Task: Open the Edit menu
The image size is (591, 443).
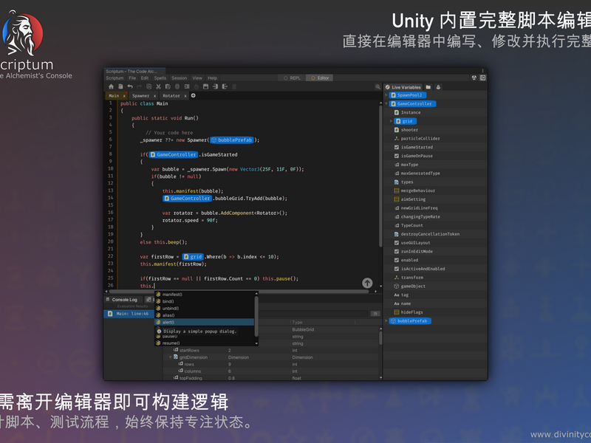Action: pos(145,78)
